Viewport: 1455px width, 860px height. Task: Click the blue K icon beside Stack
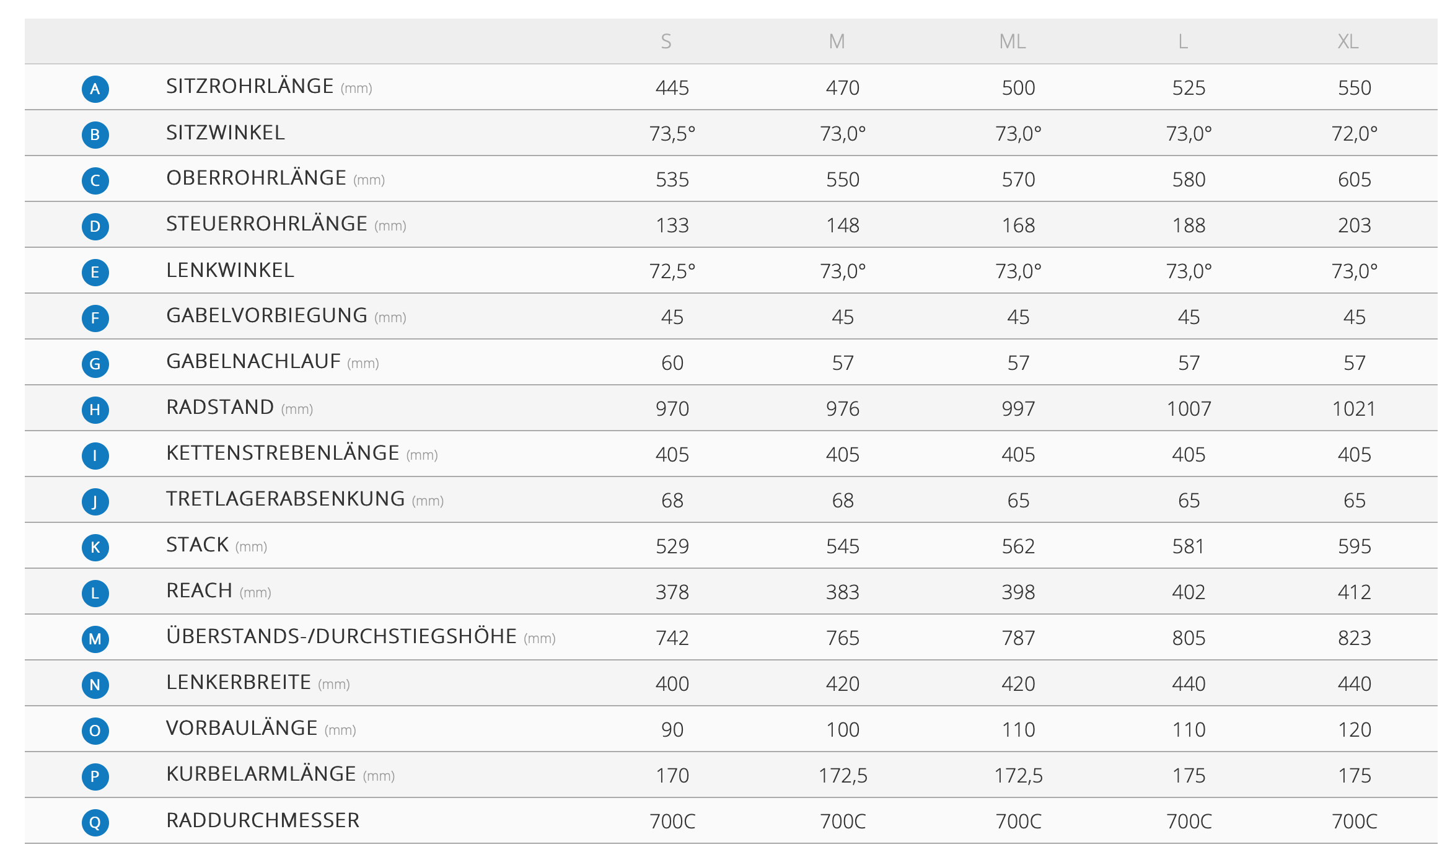(x=95, y=547)
